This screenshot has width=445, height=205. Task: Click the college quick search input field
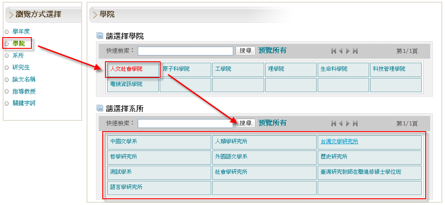coord(185,51)
